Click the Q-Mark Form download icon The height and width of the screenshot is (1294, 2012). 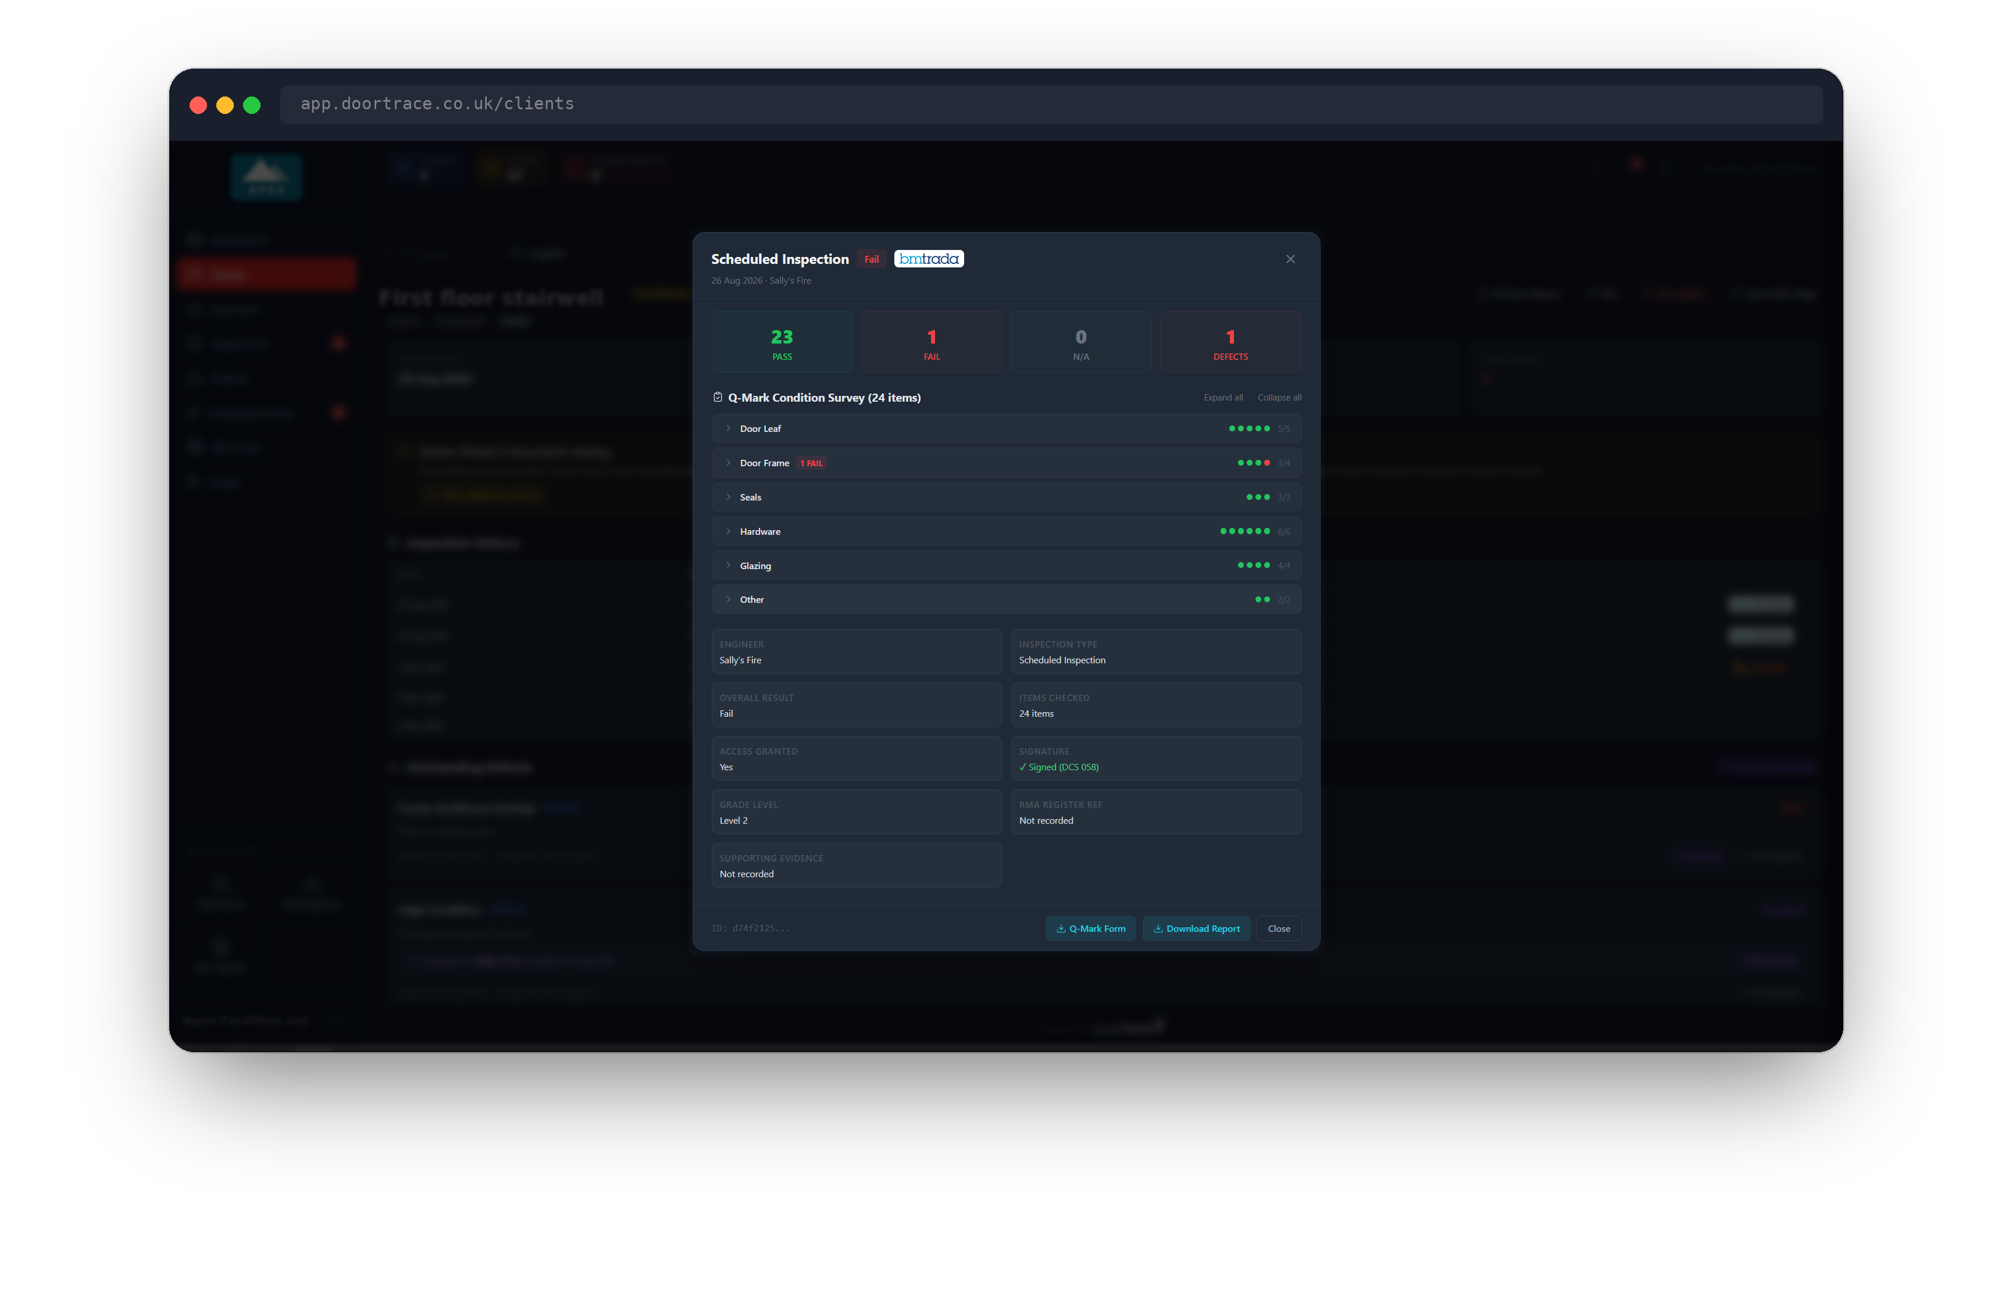1061,928
